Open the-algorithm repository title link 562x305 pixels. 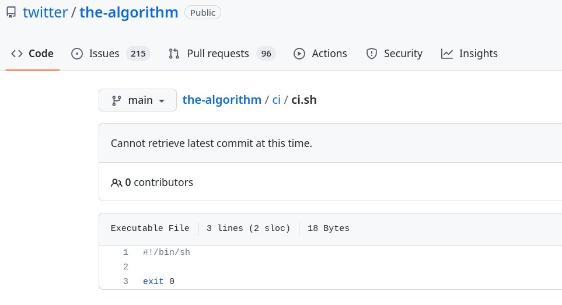[128, 12]
